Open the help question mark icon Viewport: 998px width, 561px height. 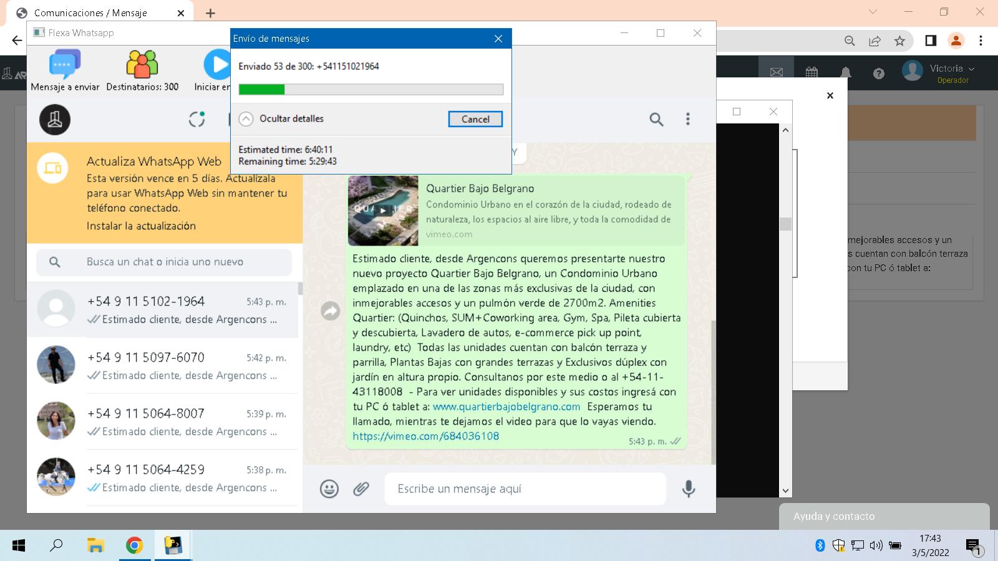click(x=879, y=74)
